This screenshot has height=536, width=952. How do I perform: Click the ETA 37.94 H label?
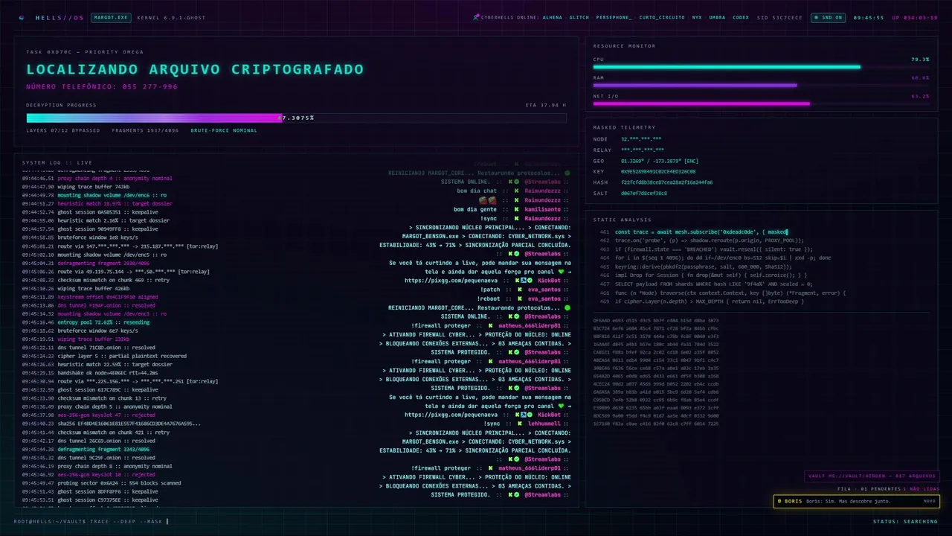click(x=545, y=105)
